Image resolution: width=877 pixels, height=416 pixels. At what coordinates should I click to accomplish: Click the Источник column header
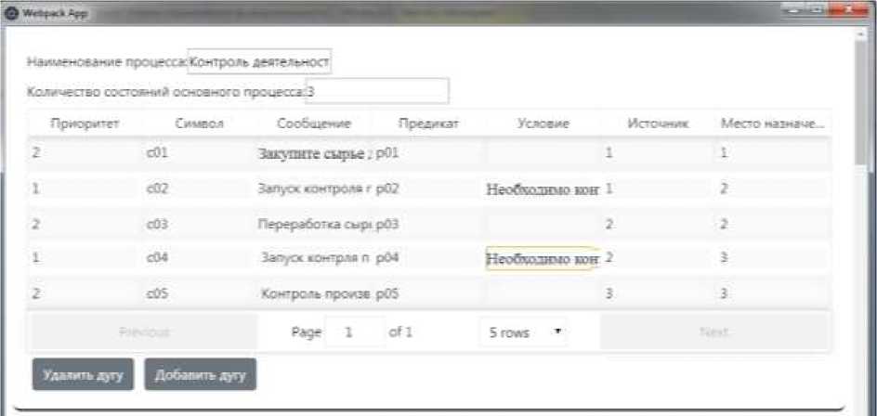click(x=658, y=123)
